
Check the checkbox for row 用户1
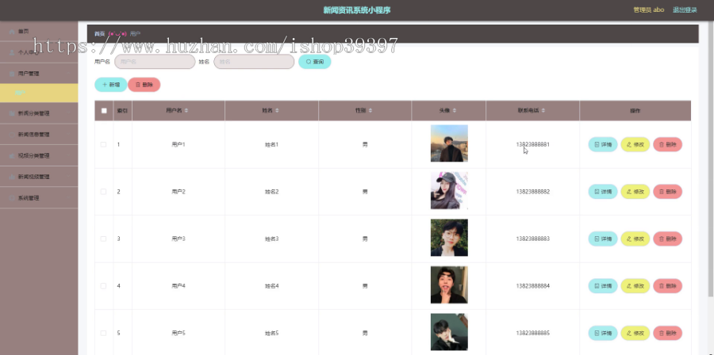(103, 144)
